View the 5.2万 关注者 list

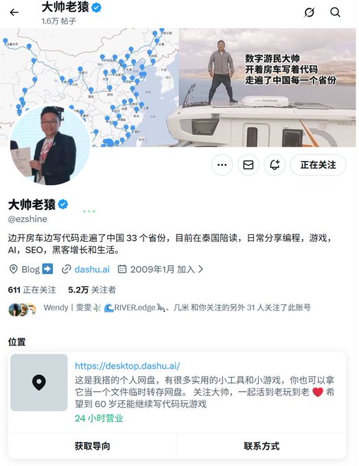pos(92,290)
